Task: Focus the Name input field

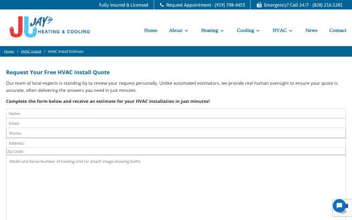Action: [x=176, y=114]
